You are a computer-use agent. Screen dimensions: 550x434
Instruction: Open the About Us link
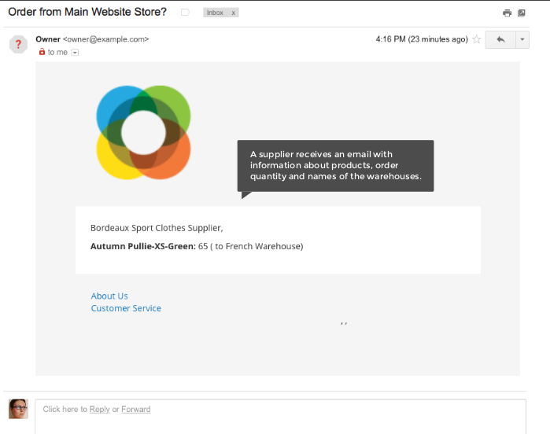coord(109,296)
